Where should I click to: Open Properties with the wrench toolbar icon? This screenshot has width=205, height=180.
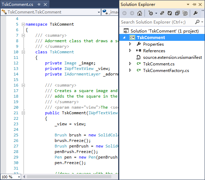click(195, 13)
